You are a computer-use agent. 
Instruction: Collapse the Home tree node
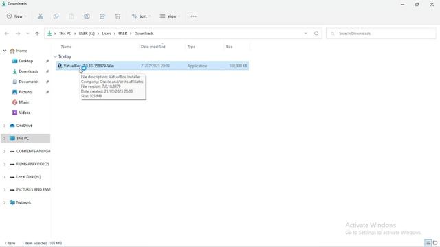(x=5, y=51)
